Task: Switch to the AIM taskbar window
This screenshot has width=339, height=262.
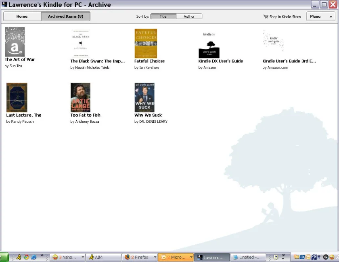Action: pyautogui.click(x=104, y=257)
